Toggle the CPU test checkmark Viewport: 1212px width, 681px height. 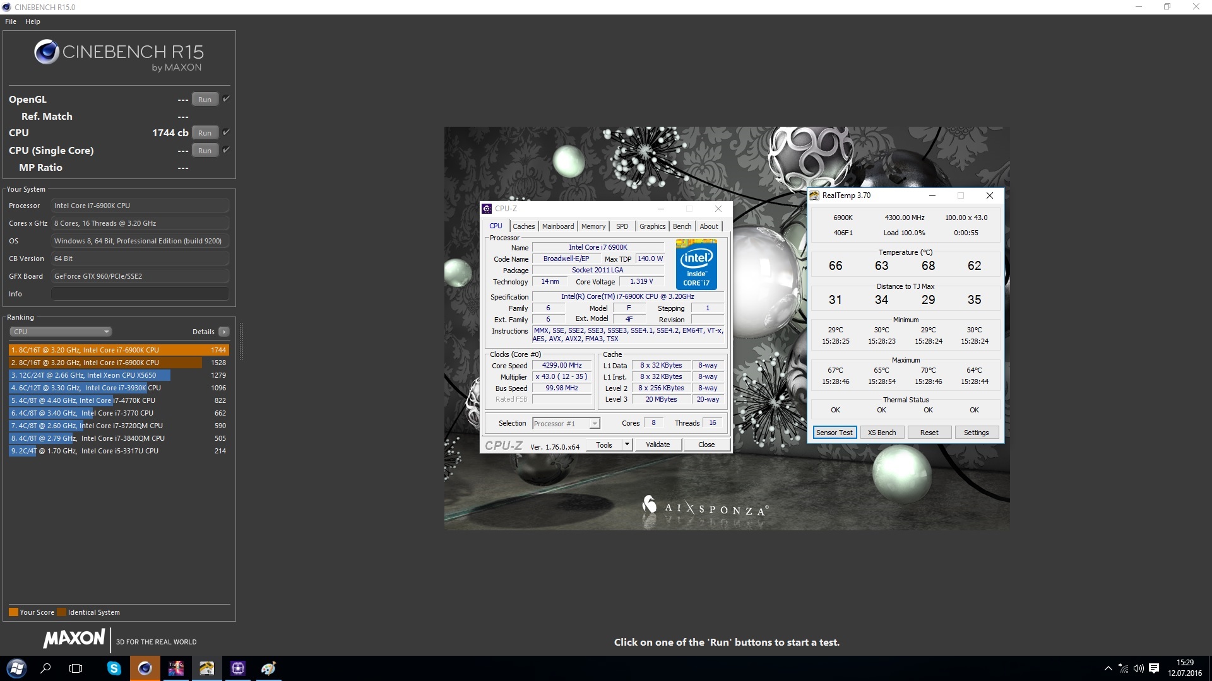point(226,132)
